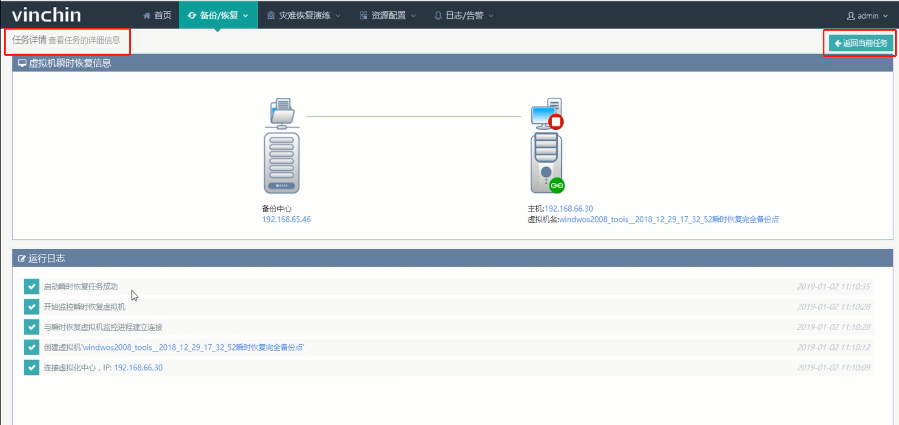899x425 pixels.
Task: Click the bell icon beside 日志/告警
Action: (x=438, y=15)
